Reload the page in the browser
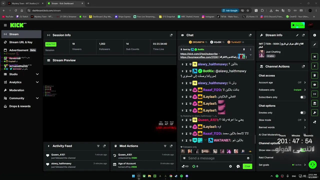The width and height of the screenshot is (320, 180). tap(16, 10)
